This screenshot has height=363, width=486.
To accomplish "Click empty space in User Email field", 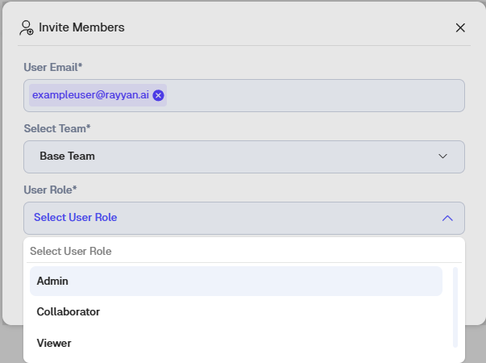I will point(314,95).
